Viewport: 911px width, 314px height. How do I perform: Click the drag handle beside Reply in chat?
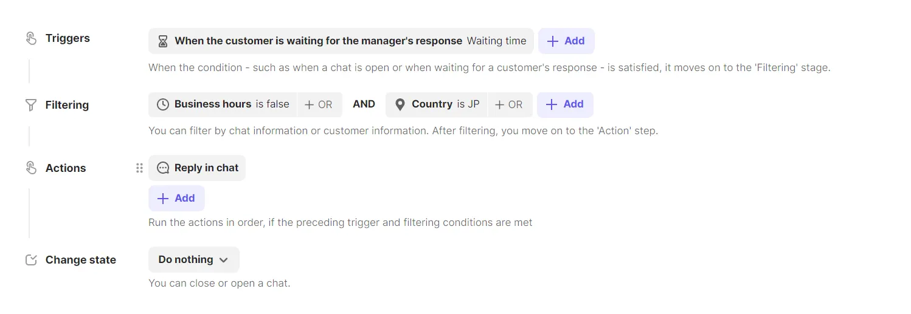click(x=139, y=168)
